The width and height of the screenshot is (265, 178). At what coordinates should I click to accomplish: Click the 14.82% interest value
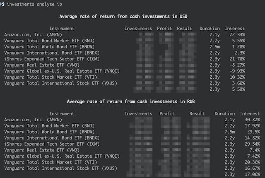coord(252,138)
